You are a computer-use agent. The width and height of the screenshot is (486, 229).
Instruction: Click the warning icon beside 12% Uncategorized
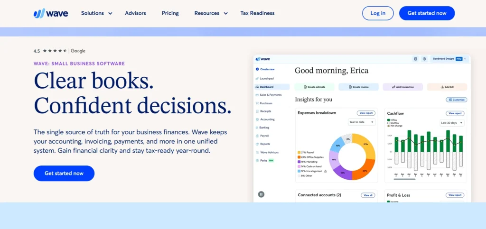(x=325, y=171)
